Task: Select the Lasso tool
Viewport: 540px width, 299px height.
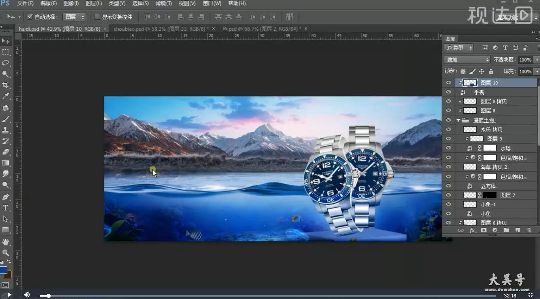Action: pos(6,63)
